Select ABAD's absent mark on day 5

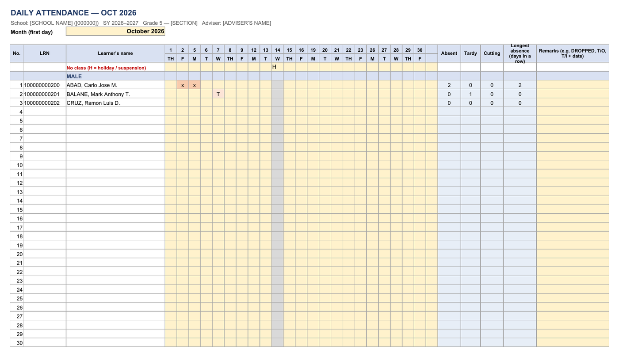pos(195,85)
